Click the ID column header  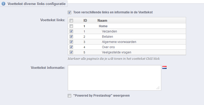(x=85, y=20)
